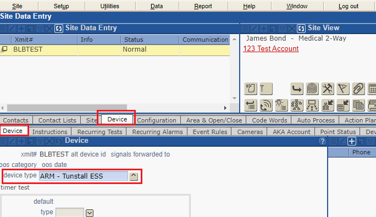Click the horizontal scrollbar in site list
This screenshot has height=217, width=376.
tap(67, 108)
